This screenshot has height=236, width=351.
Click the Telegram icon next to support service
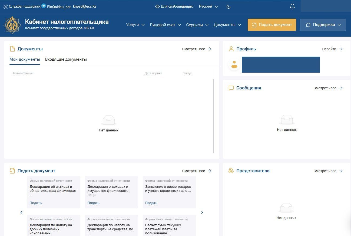(44, 6)
